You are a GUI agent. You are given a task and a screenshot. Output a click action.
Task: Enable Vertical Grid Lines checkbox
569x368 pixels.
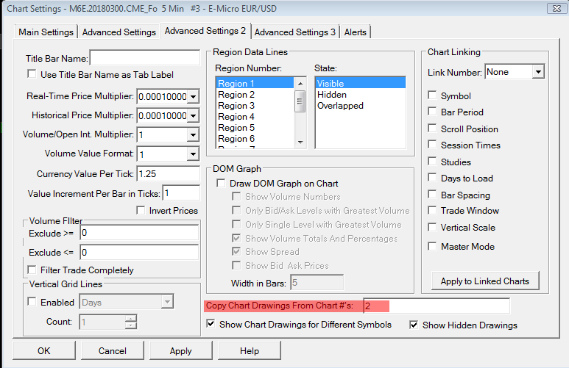(32, 302)
